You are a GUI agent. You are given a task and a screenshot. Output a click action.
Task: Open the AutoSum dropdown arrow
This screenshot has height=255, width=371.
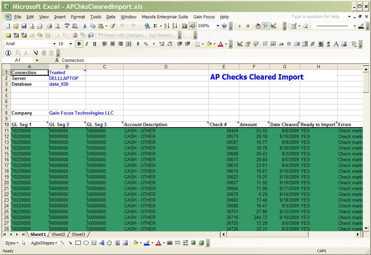161,26
